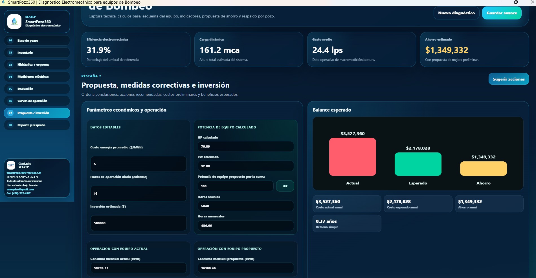Edit Inversión estimada field
The width and height of the screenshot is (536, 278).
click(x=139, y=223)
